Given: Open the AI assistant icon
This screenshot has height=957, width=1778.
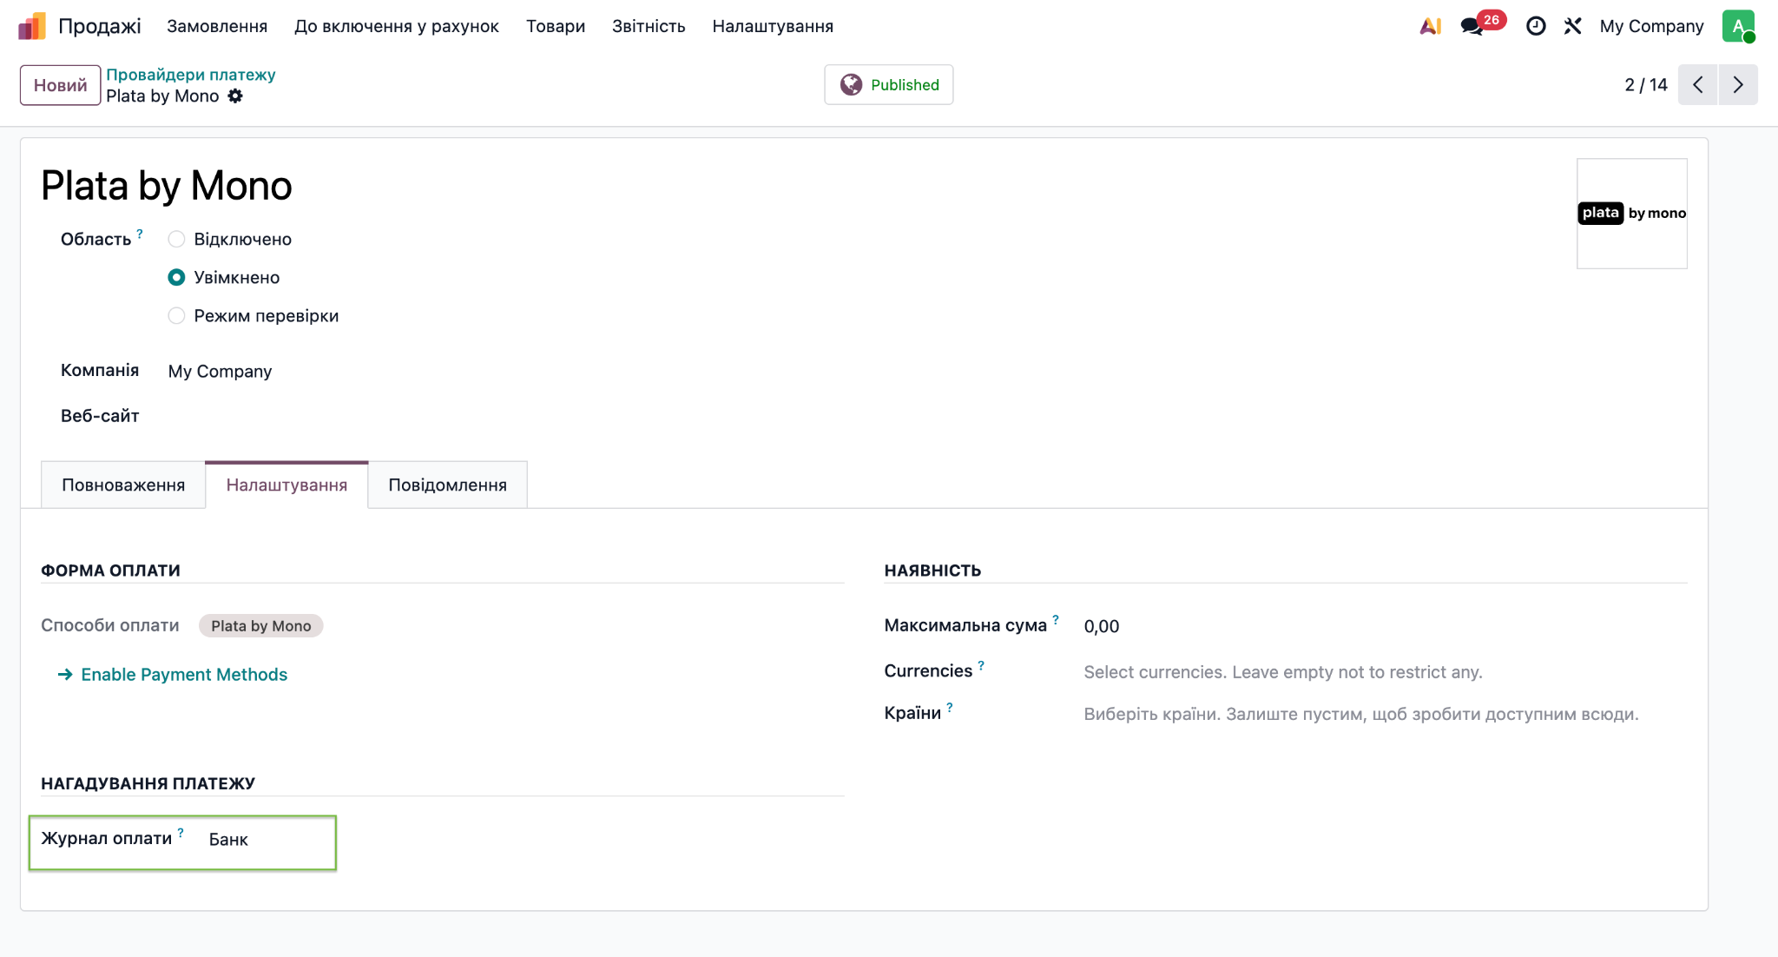Looking at the screenshot, I should [1430, 26].
